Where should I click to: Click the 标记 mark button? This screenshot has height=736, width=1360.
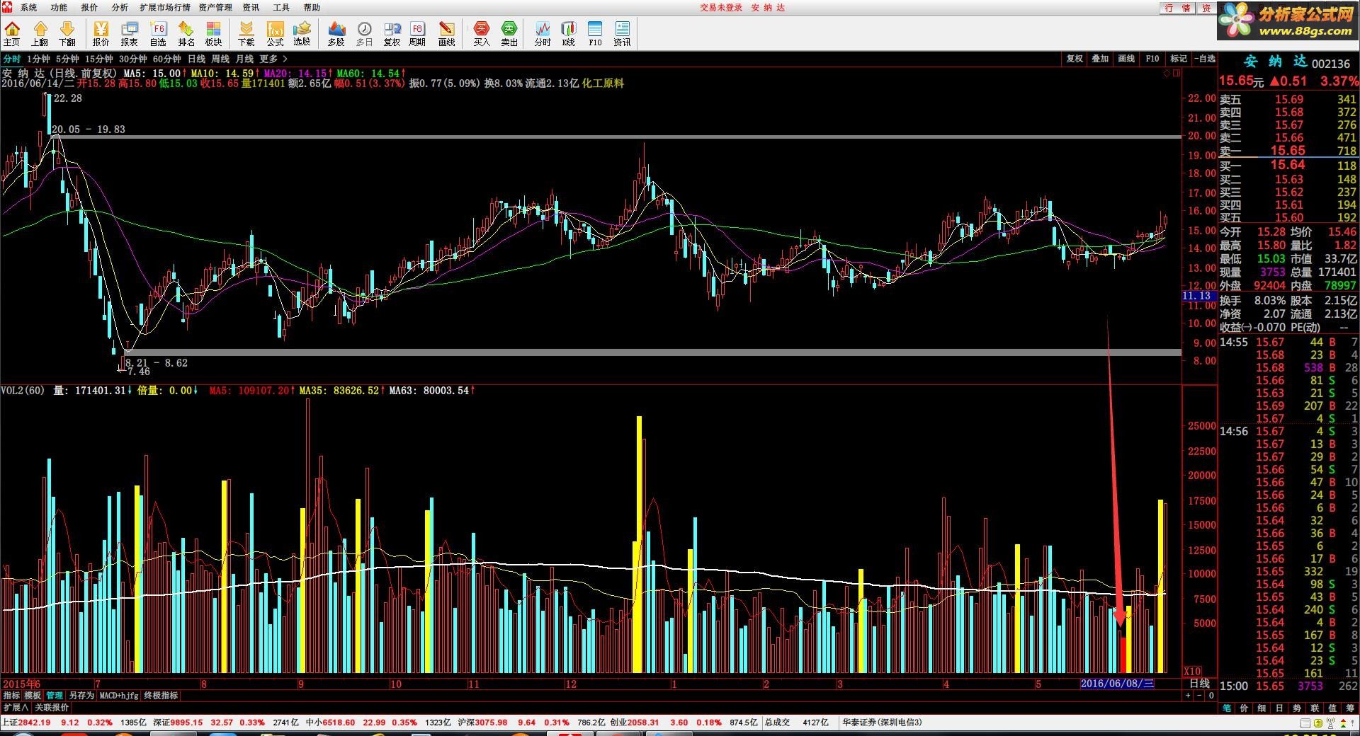pos(1179,59)
